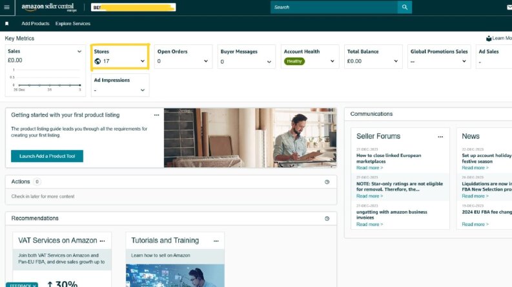Open Seller Forums more options menu
The image size is (512, 287).
coord(440,137)
